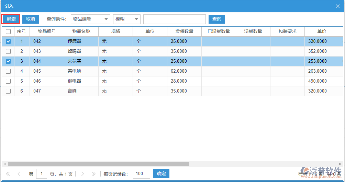Check row 4 蓄电池 checkbox
This screenshot has width=345, height=182.
tap(8, 71)
